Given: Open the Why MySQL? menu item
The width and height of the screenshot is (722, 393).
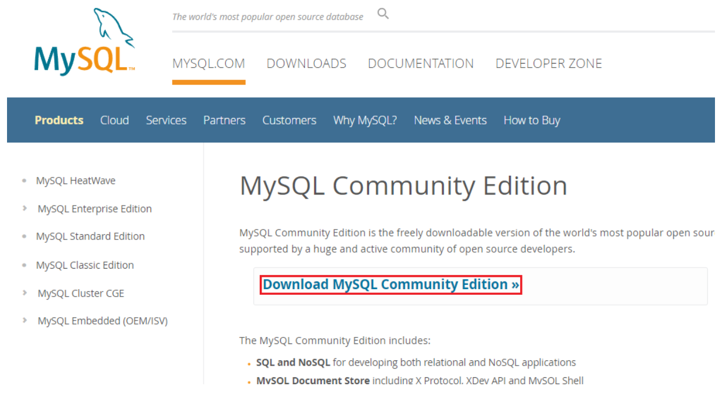Looking at the screenshot, I should [x=365, y=120].
